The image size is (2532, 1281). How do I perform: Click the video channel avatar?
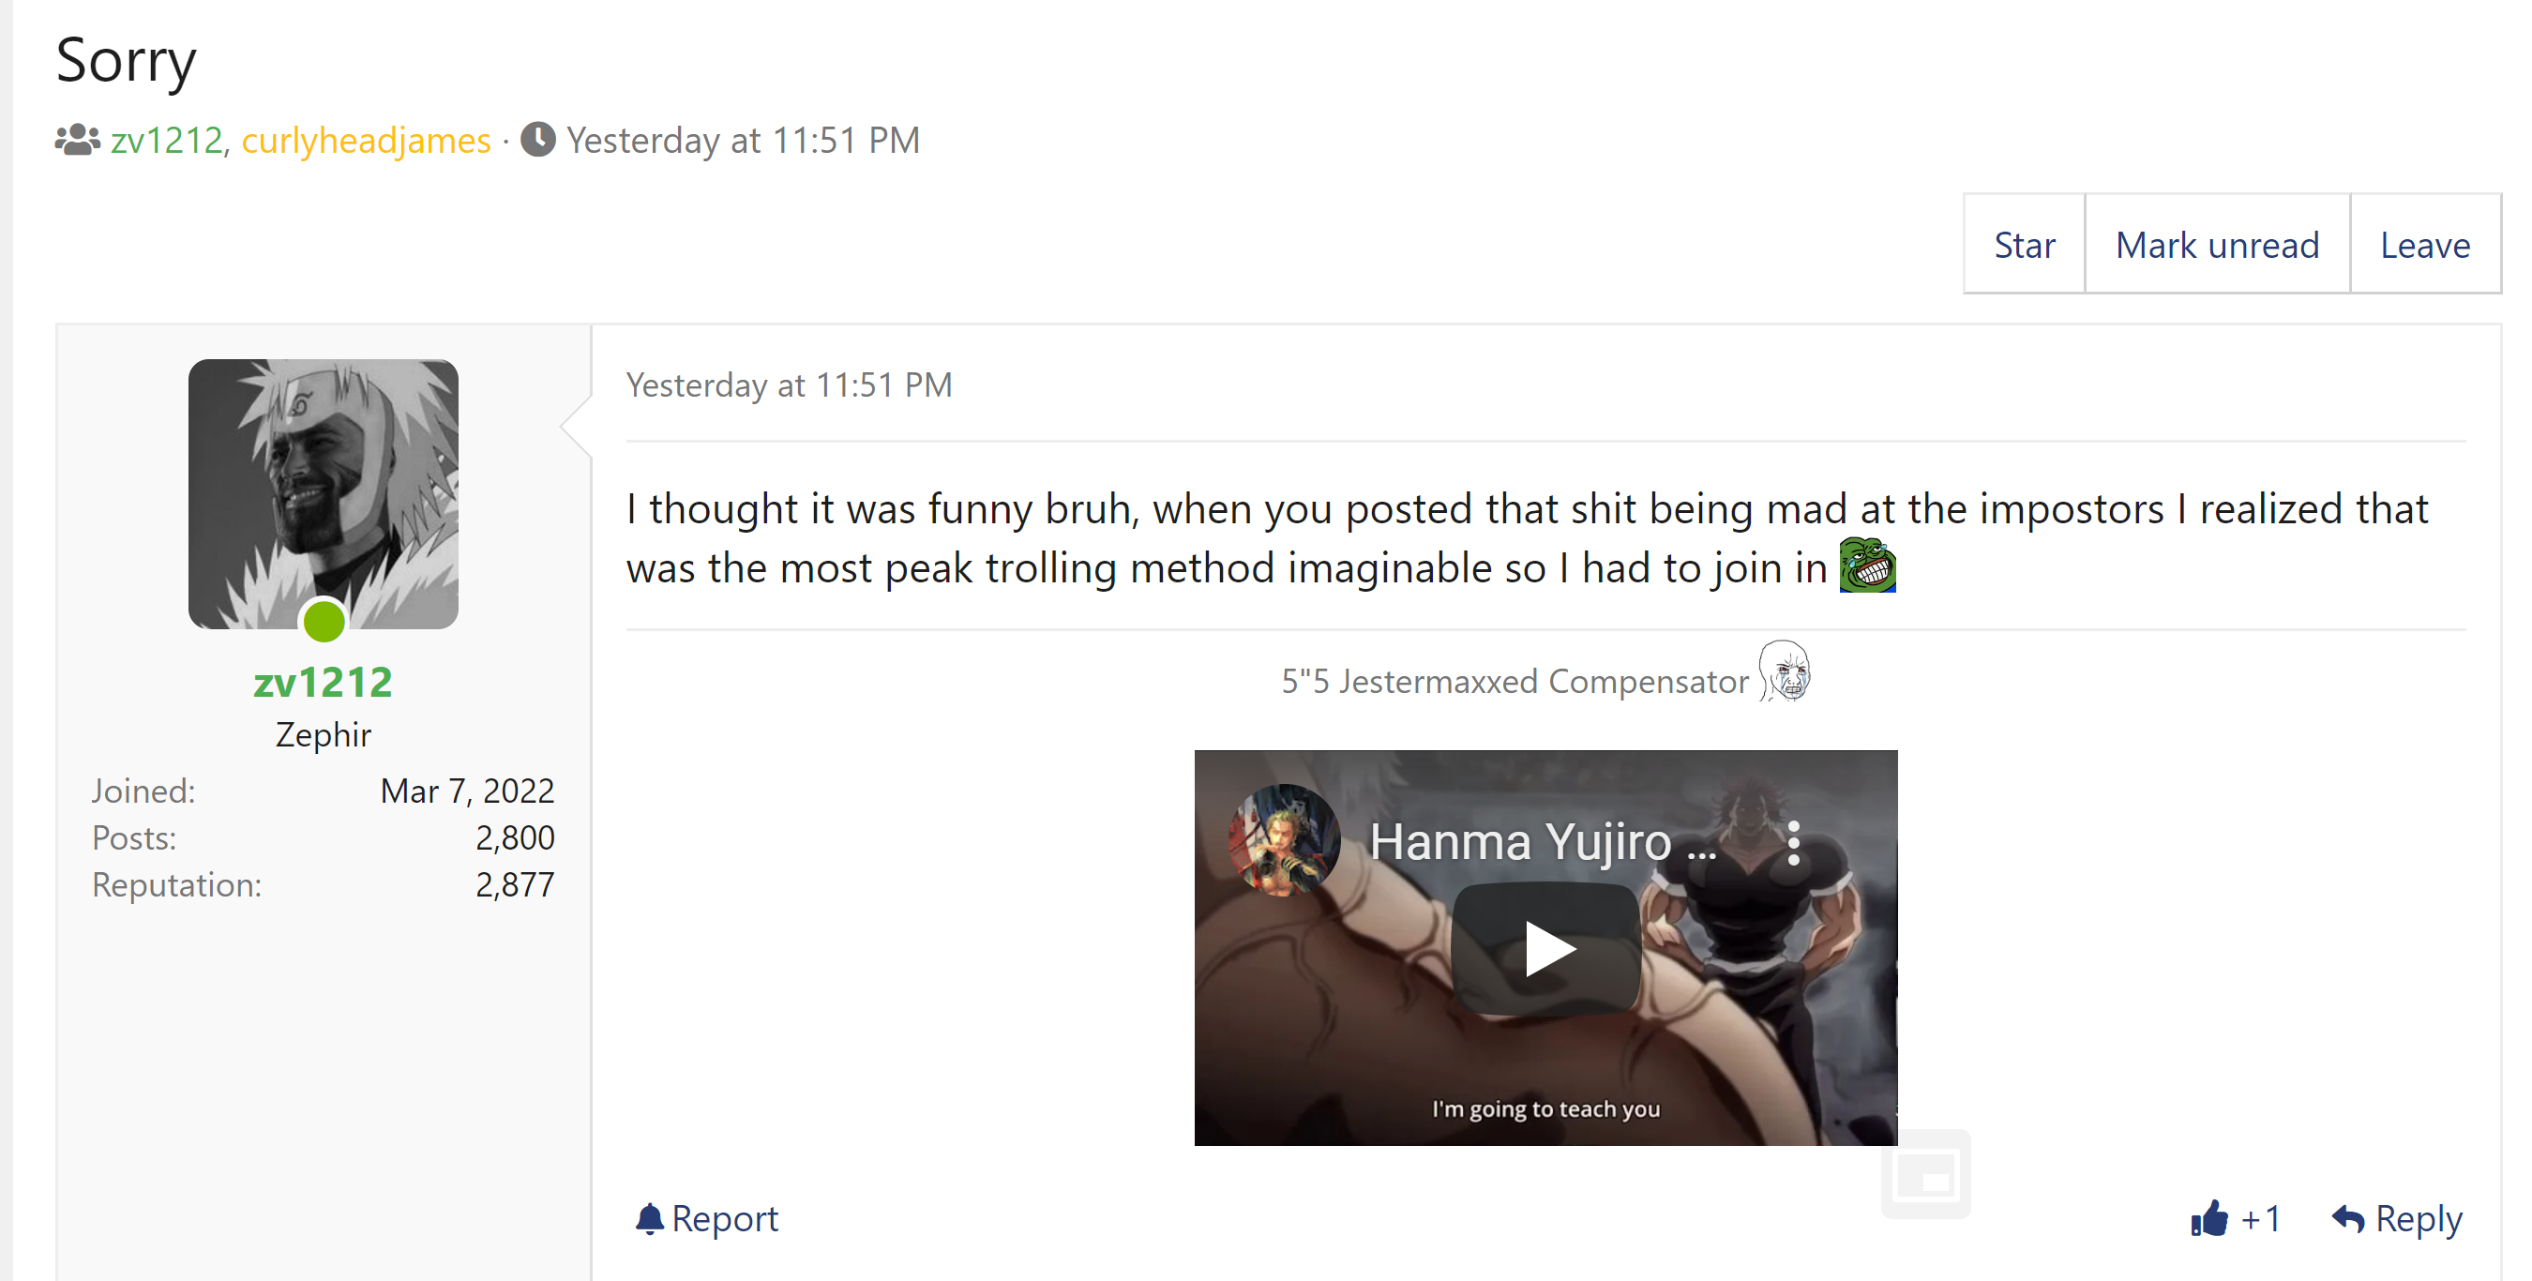point(1284,840)
